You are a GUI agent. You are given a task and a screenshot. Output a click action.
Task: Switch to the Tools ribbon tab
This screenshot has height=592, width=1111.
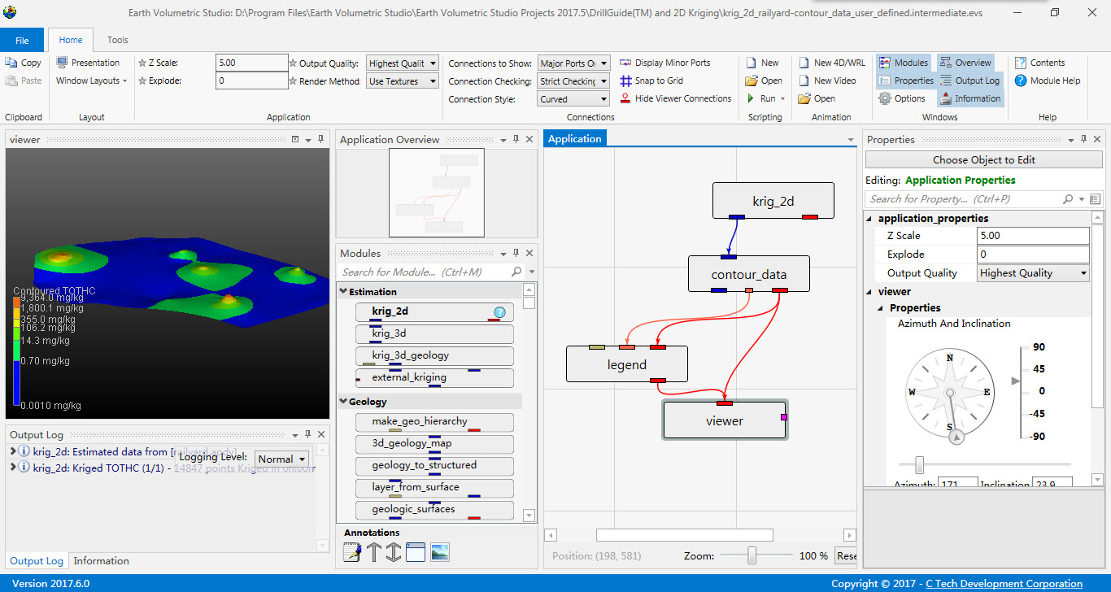[118, 40]
